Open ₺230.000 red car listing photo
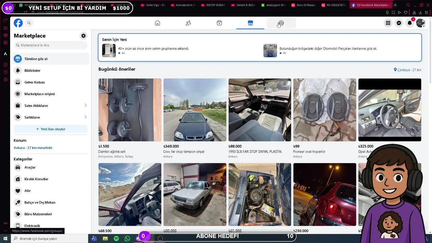 [x=325, y=195]
